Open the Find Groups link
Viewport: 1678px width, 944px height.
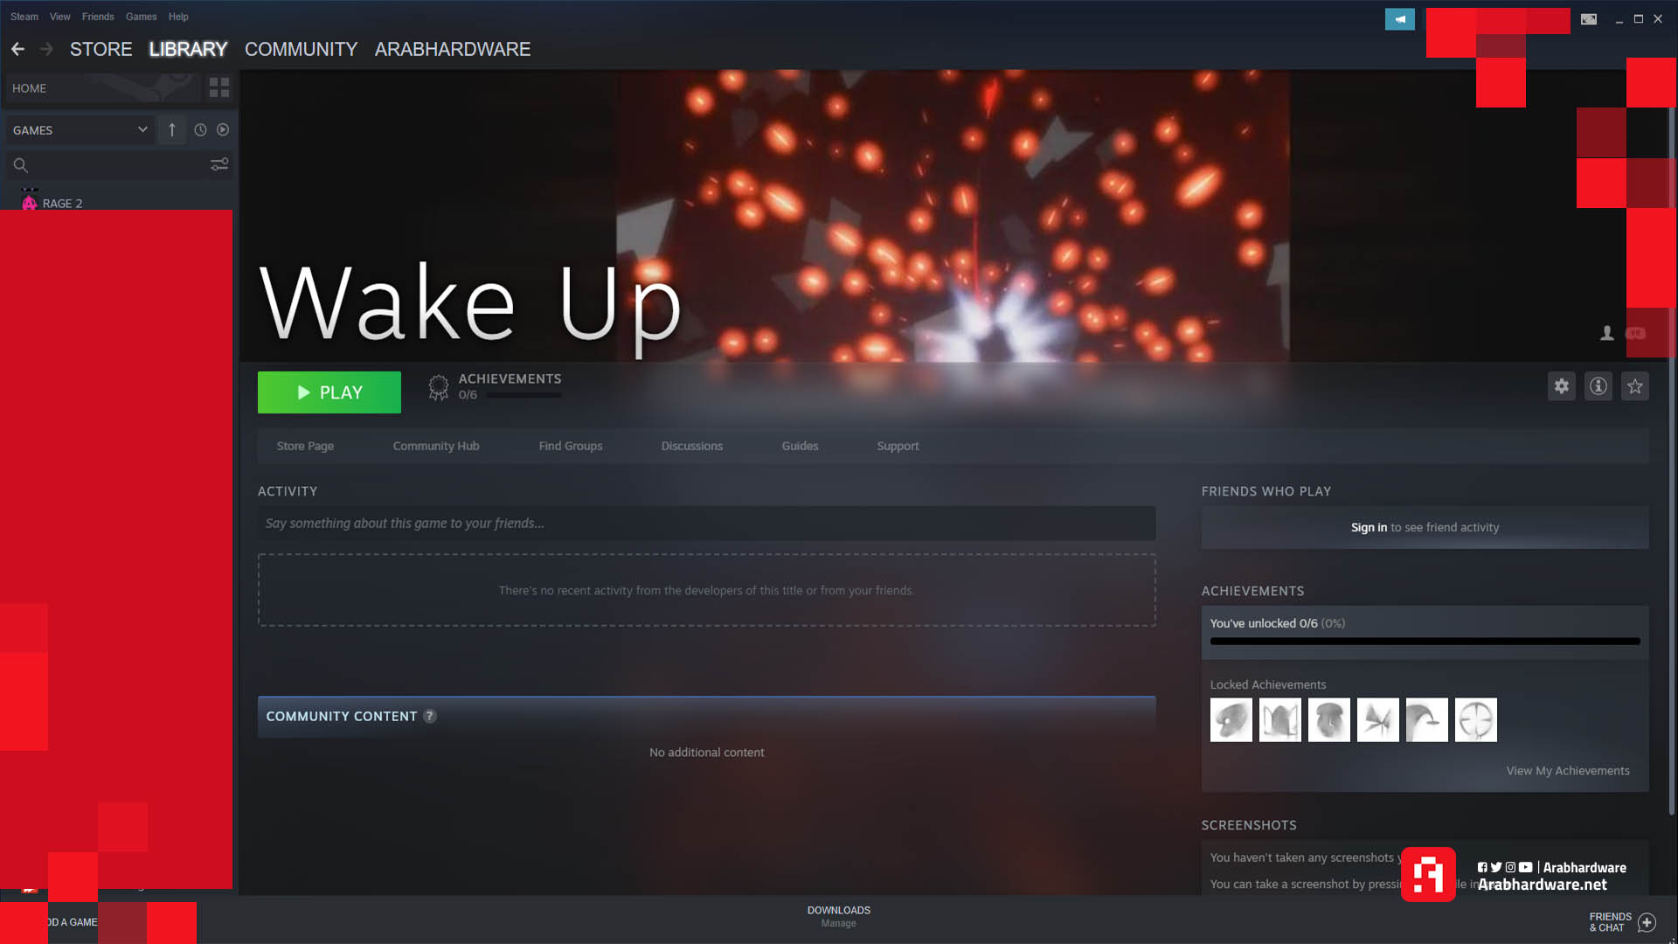click(x=571, y=446)
